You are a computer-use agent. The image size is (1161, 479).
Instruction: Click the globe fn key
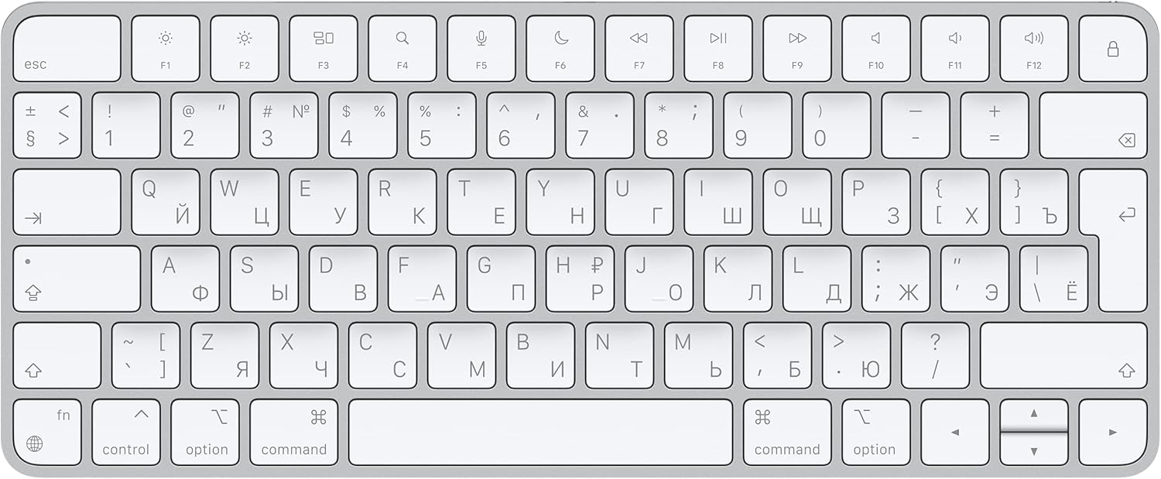coord(47,432)
